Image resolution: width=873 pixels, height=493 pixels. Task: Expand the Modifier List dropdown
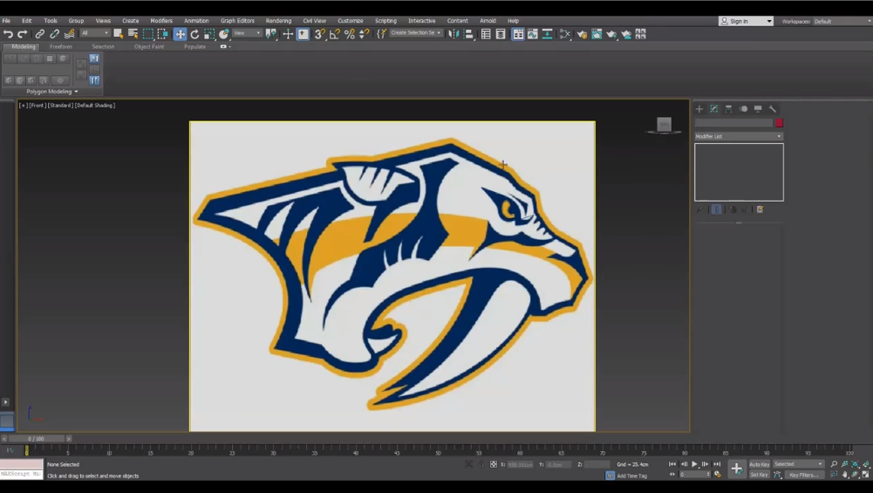click(x=739, y=136)
